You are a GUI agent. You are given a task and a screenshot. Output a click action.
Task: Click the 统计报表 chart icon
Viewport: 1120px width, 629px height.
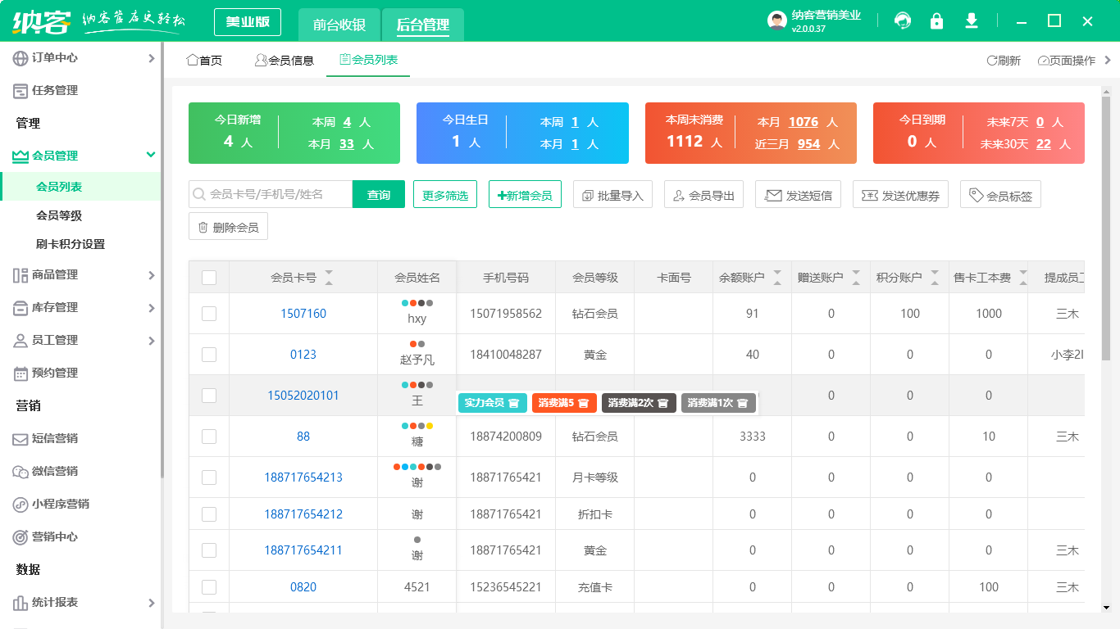tap(20, 603)
